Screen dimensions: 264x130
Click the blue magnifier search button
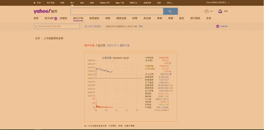click(170, 11)
